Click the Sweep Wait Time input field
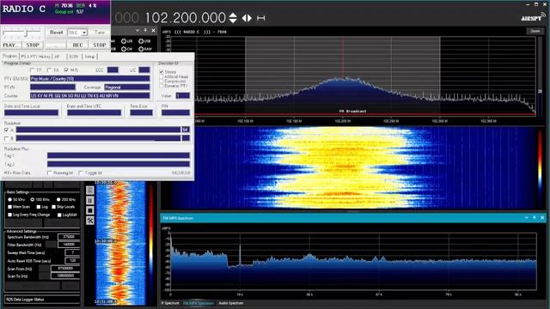Image resolution: width=550 pixels, height=309 pixels. 72,252
